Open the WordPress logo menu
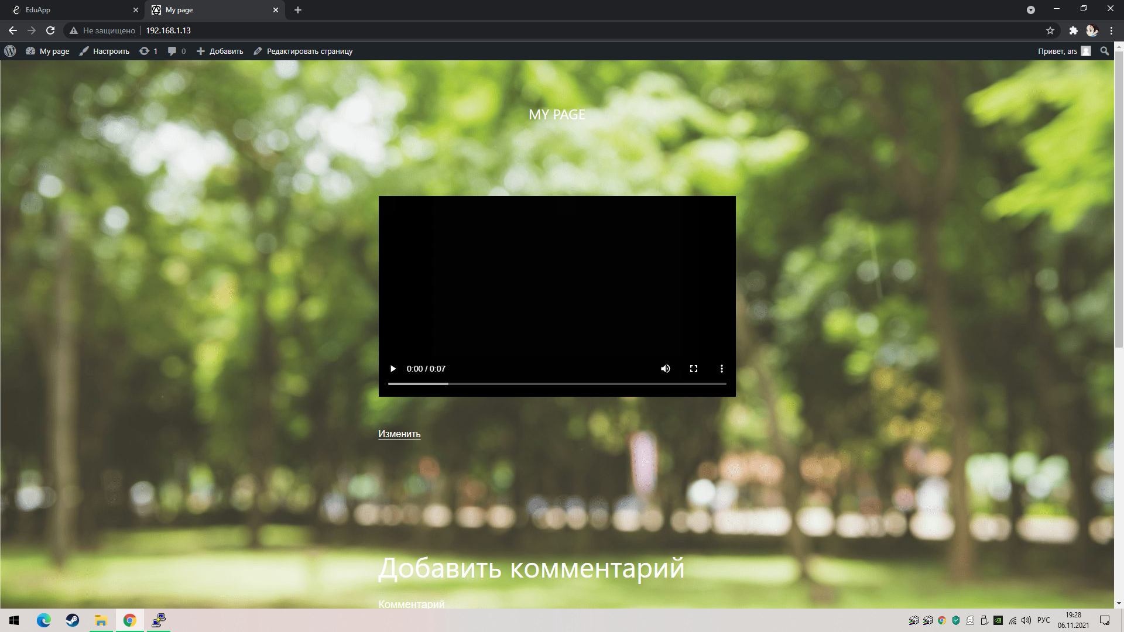The image size is (1124, 632). point(10,51)
